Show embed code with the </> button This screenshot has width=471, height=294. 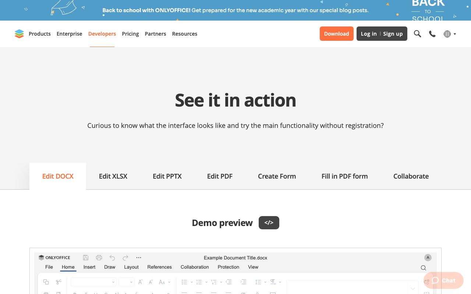[x=269, y=223]
